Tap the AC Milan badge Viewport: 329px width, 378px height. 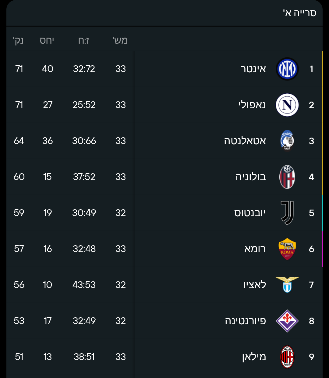[x=287, y=357]
